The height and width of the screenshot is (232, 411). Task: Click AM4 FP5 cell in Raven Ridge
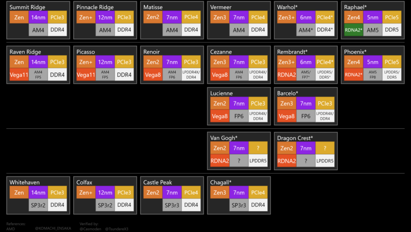point(38,75)
